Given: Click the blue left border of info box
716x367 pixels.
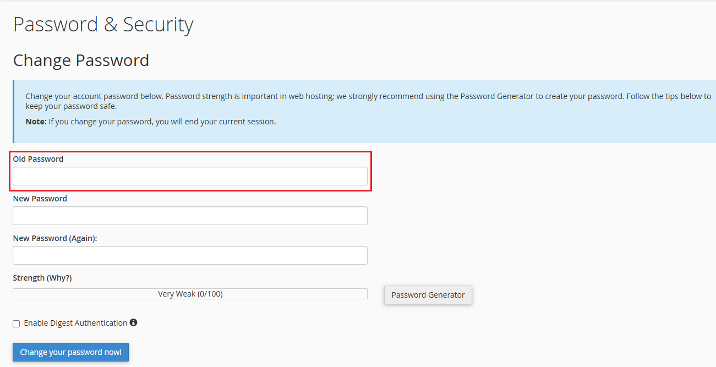Looking at the screenshot, I should (x=14, y=112).
